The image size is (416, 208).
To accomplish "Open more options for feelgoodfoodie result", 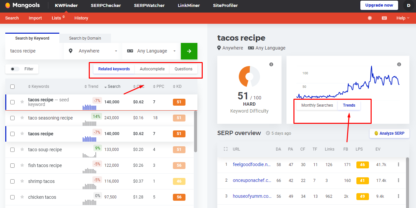I will click(398, 164).
